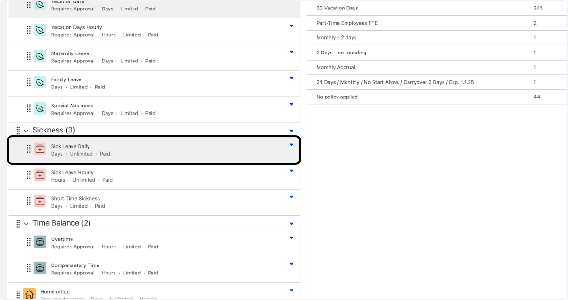This screenshot has width=568, height=300.
Task: Click the No policy applied row
Action: click(x=337, y=97)
